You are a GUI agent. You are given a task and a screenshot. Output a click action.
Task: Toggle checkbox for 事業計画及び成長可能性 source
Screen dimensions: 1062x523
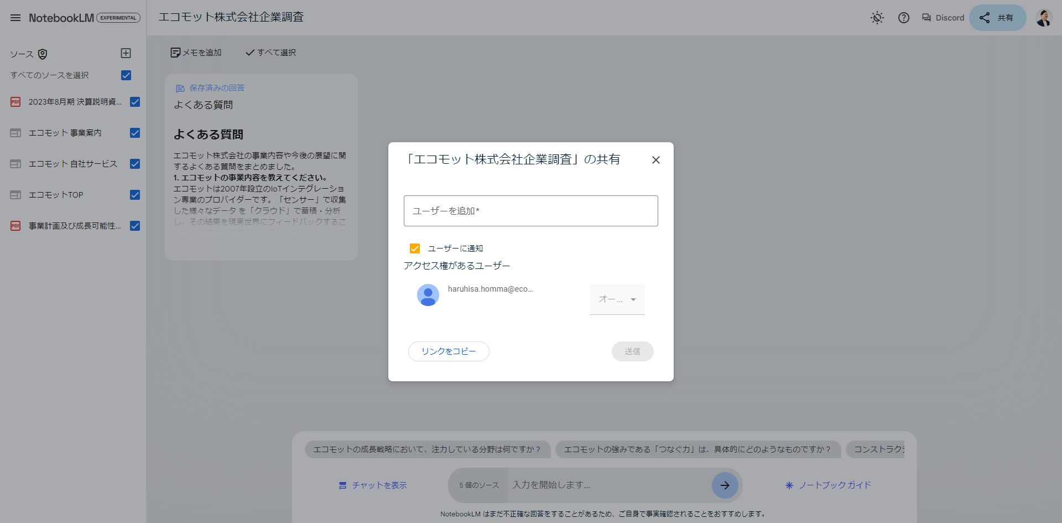[135, 226]
